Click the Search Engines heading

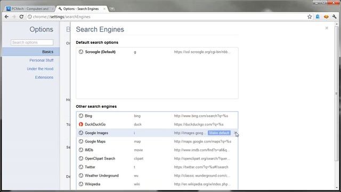100,29
